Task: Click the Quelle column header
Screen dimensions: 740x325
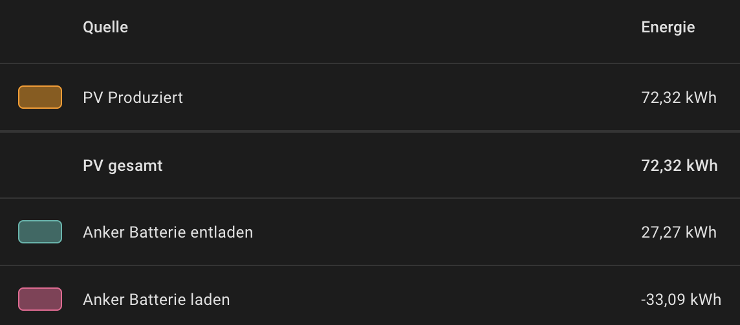Action: tap(105, 27)
